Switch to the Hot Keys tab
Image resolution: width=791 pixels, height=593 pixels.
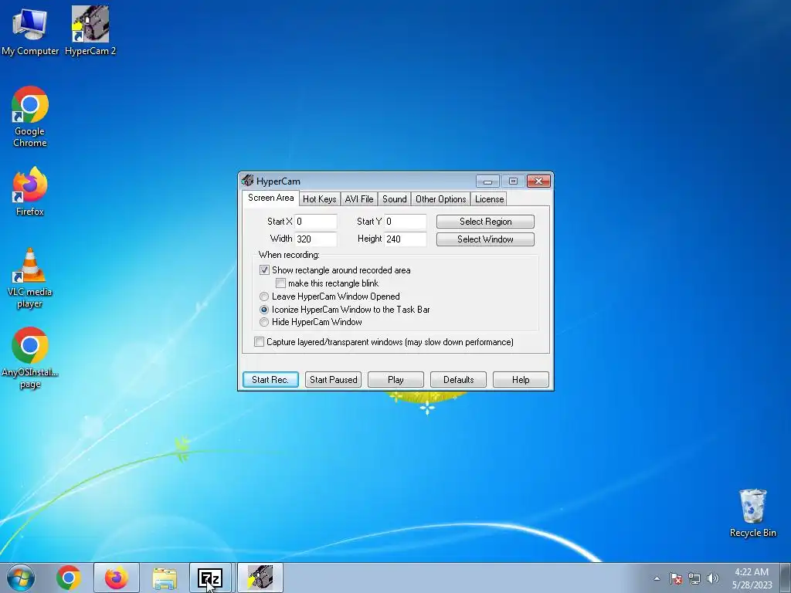coord(319,199)
